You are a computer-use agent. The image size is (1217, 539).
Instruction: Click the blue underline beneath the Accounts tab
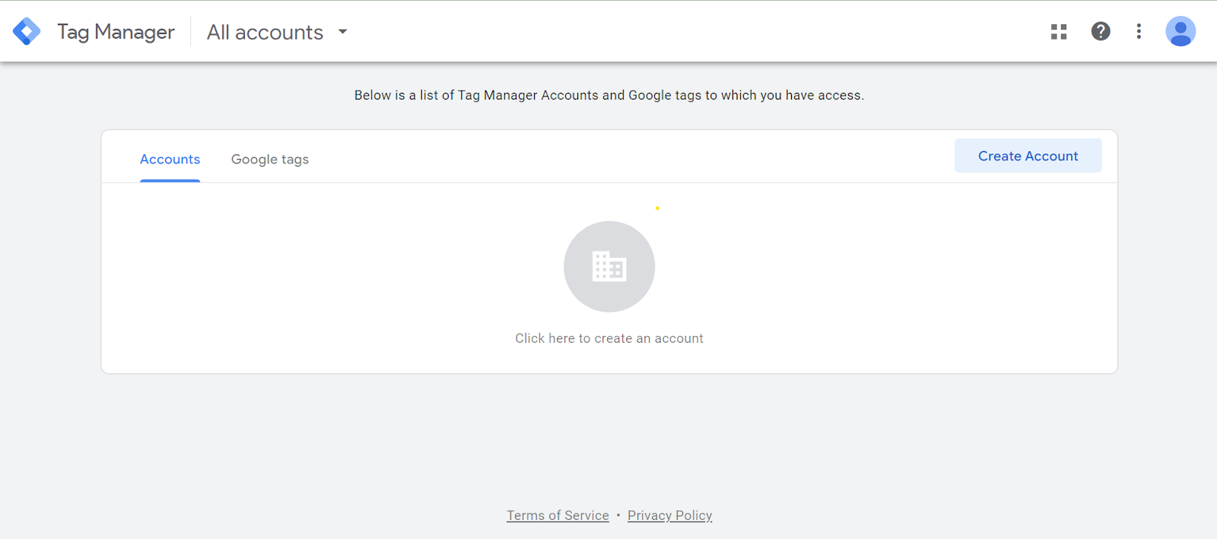coord(170,181)
